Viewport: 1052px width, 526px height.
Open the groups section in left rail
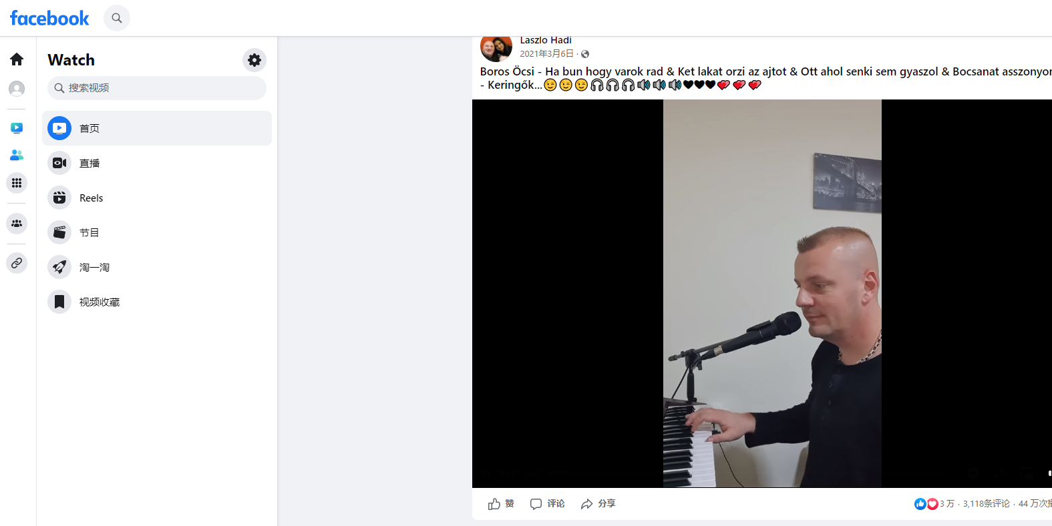[16, 223]
